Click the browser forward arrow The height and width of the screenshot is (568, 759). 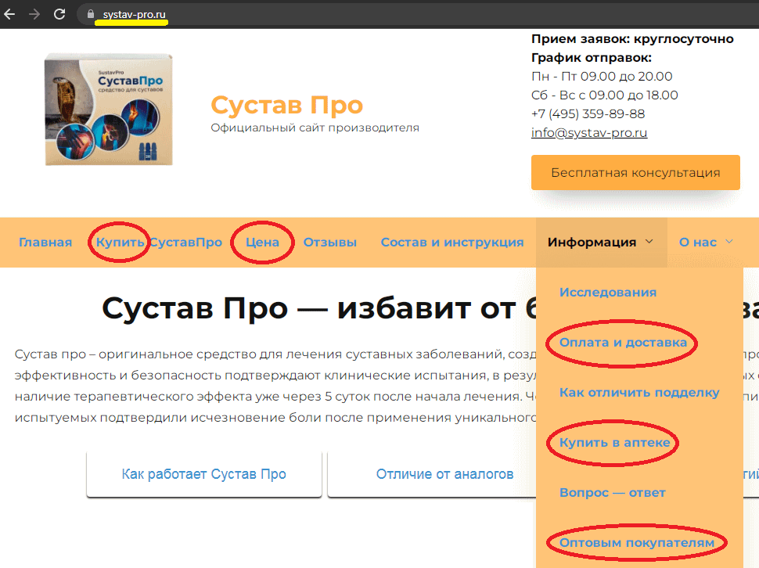(34, 14)
